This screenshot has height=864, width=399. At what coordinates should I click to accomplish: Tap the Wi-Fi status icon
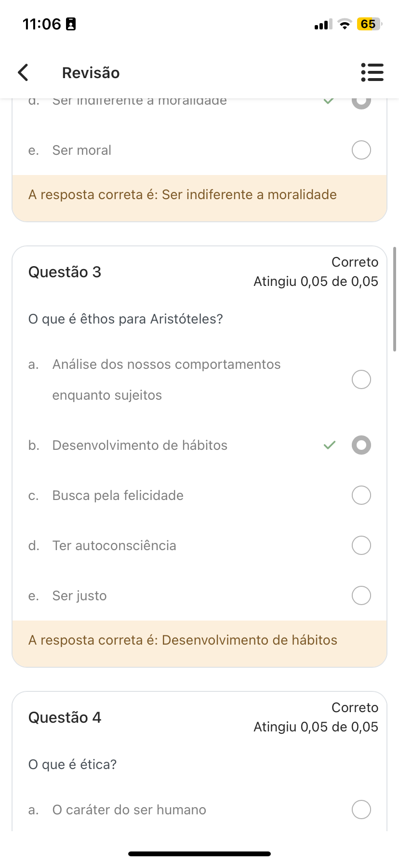344,25
